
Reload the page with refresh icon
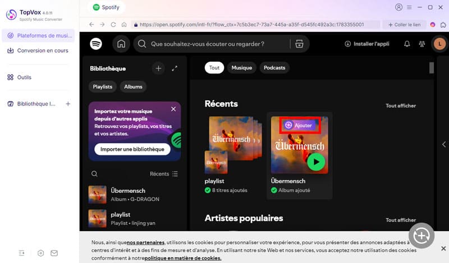[x=113, y=25]
